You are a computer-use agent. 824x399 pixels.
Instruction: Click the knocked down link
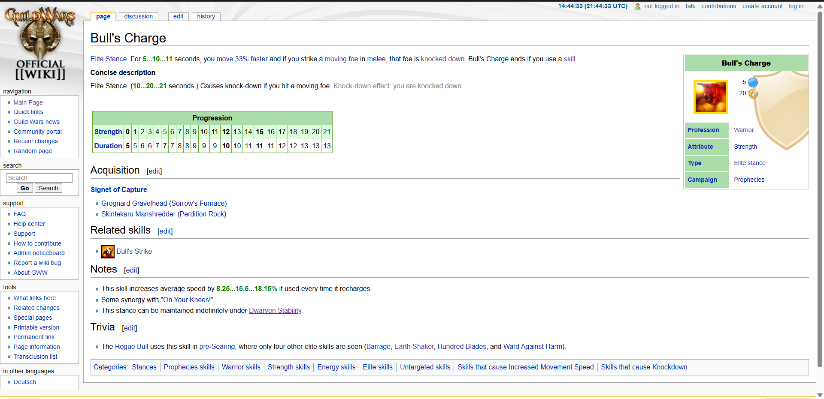click(442, 59)
